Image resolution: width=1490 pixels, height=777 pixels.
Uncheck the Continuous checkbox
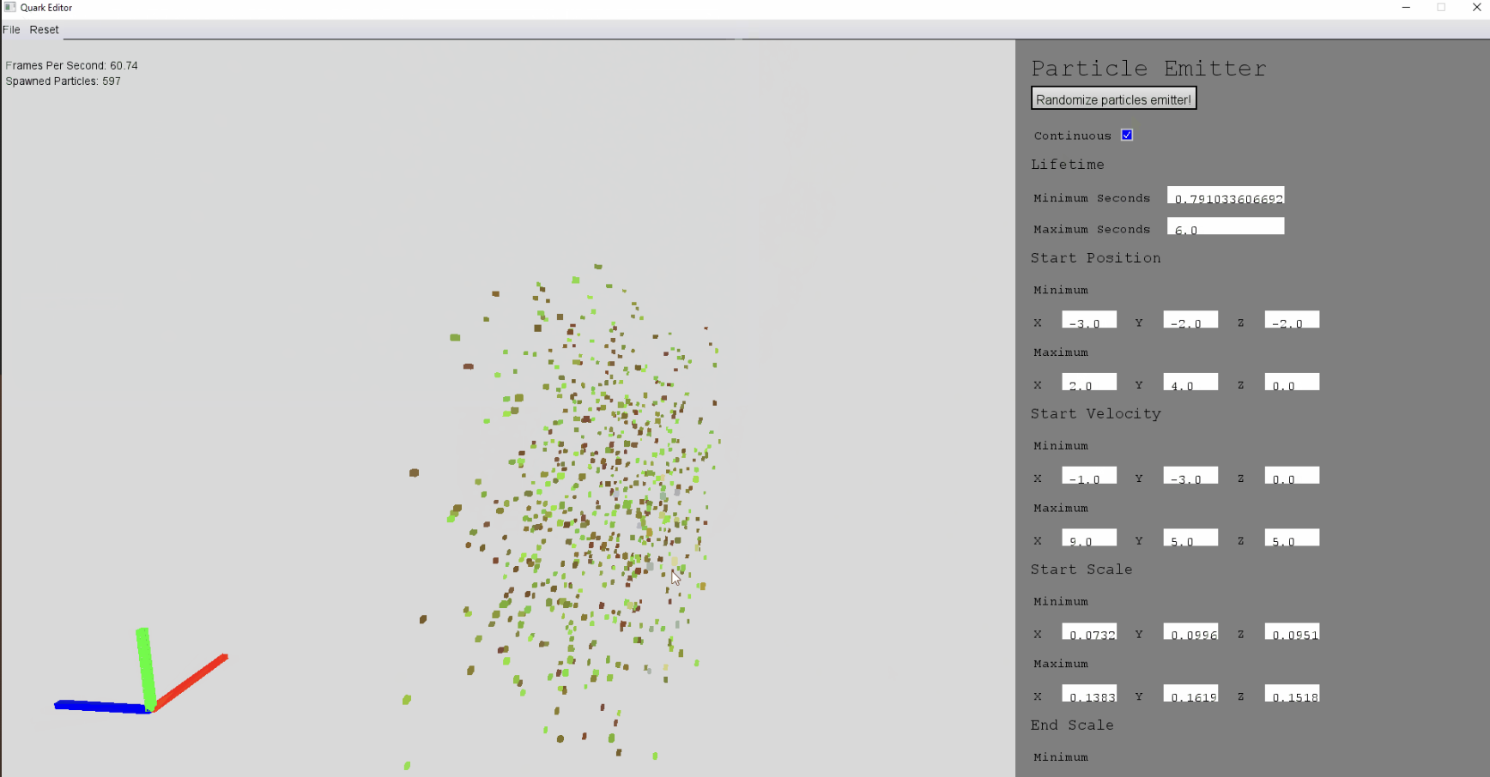tap(1127, 136)
